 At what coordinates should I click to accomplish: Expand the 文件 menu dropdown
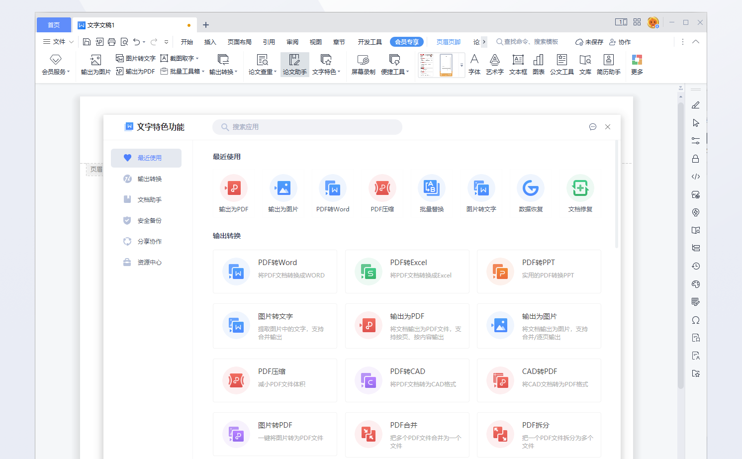pos(59,42)
